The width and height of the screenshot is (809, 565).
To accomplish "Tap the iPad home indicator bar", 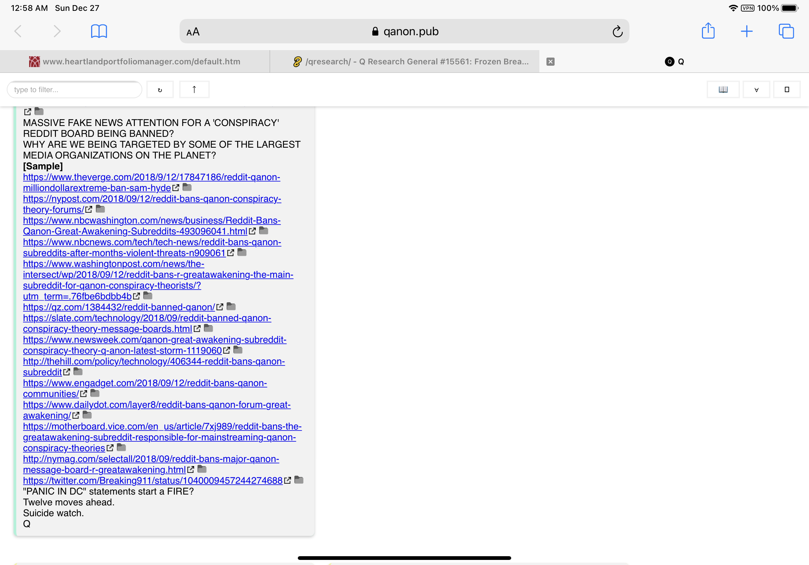I will click(x=404, y=558).
